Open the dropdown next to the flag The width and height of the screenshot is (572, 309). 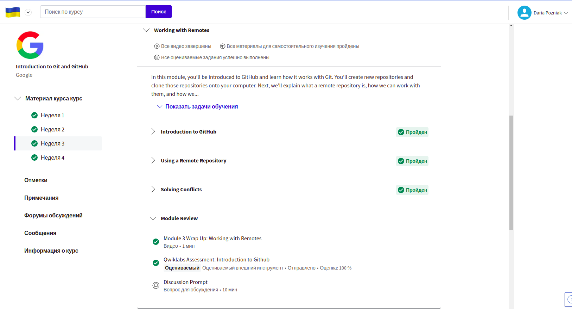point(28,12)
